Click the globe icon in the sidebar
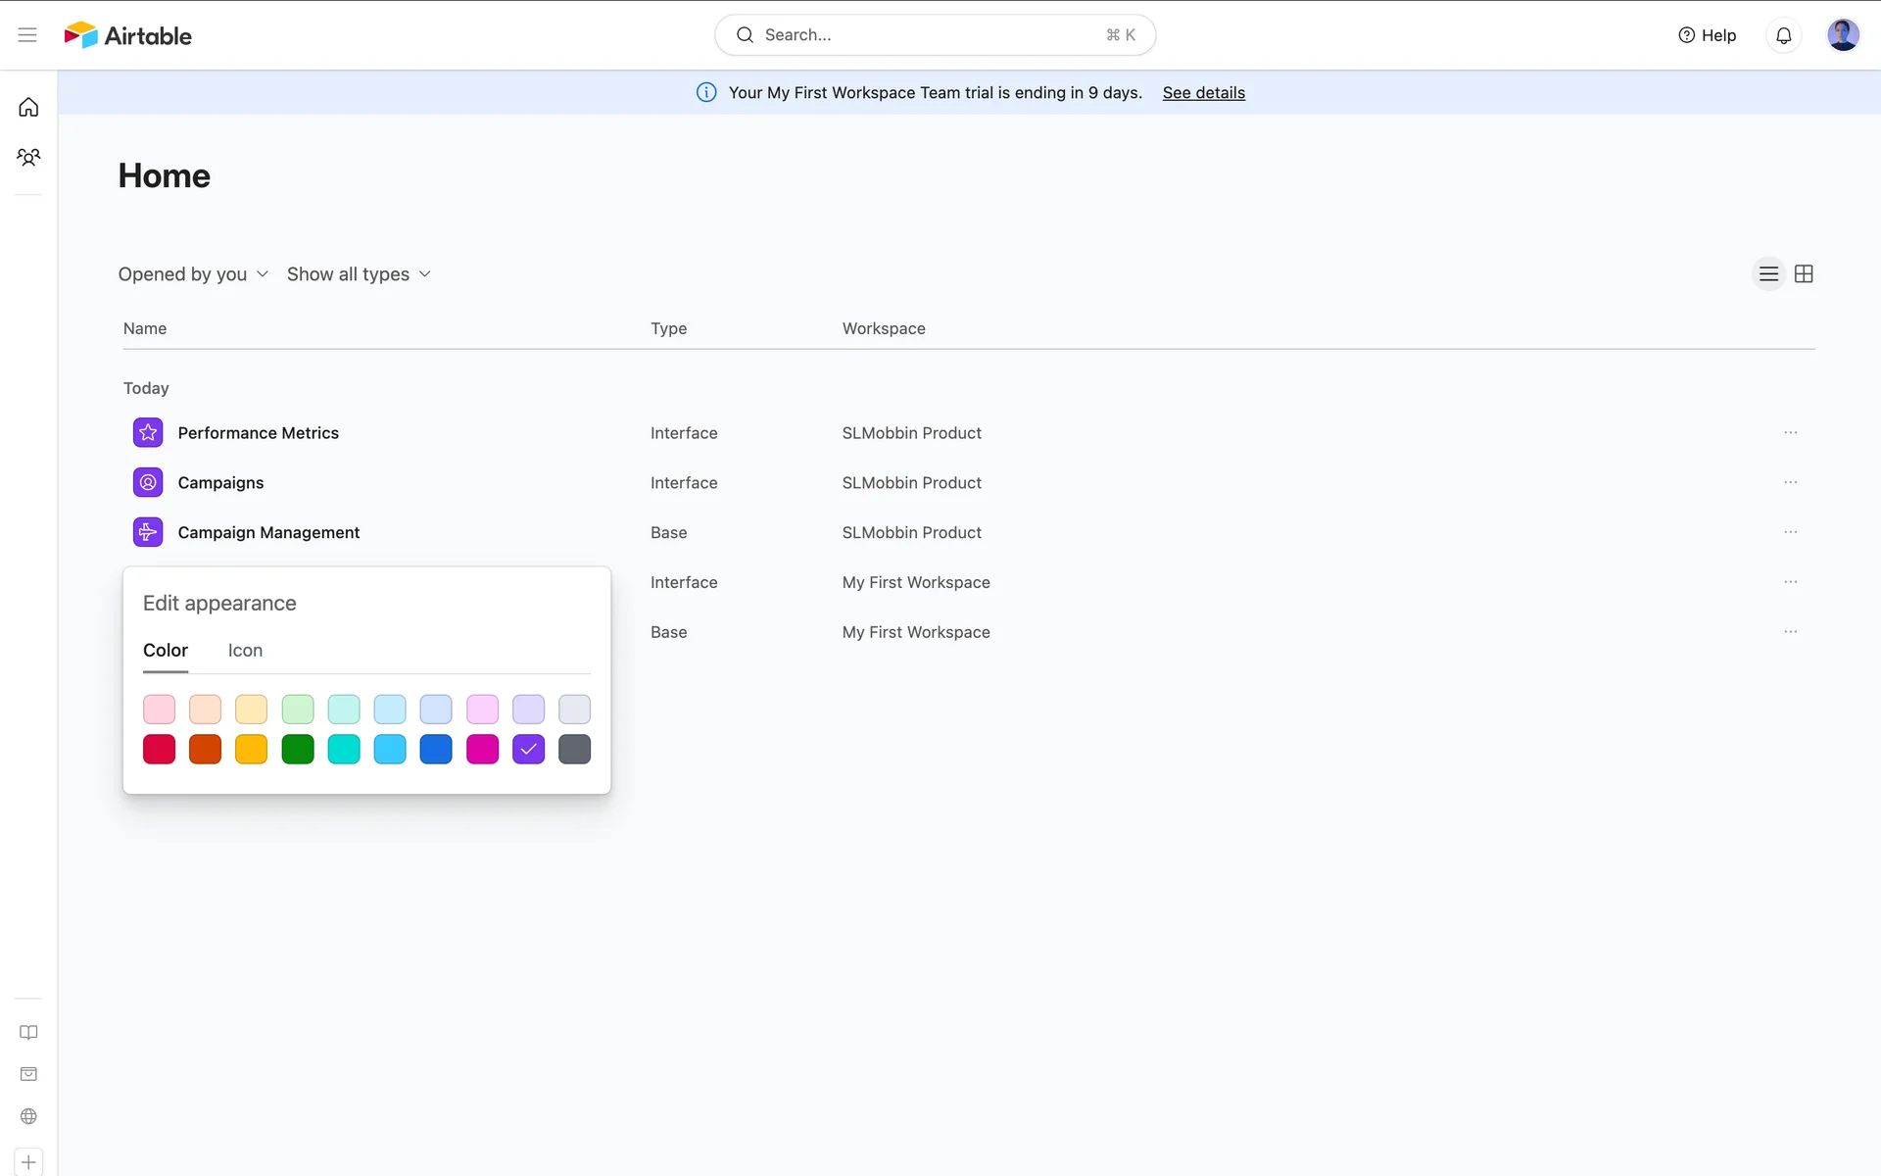Image resolution: width=1881 pixels, height=1176 pixels. coord(28,1116)
